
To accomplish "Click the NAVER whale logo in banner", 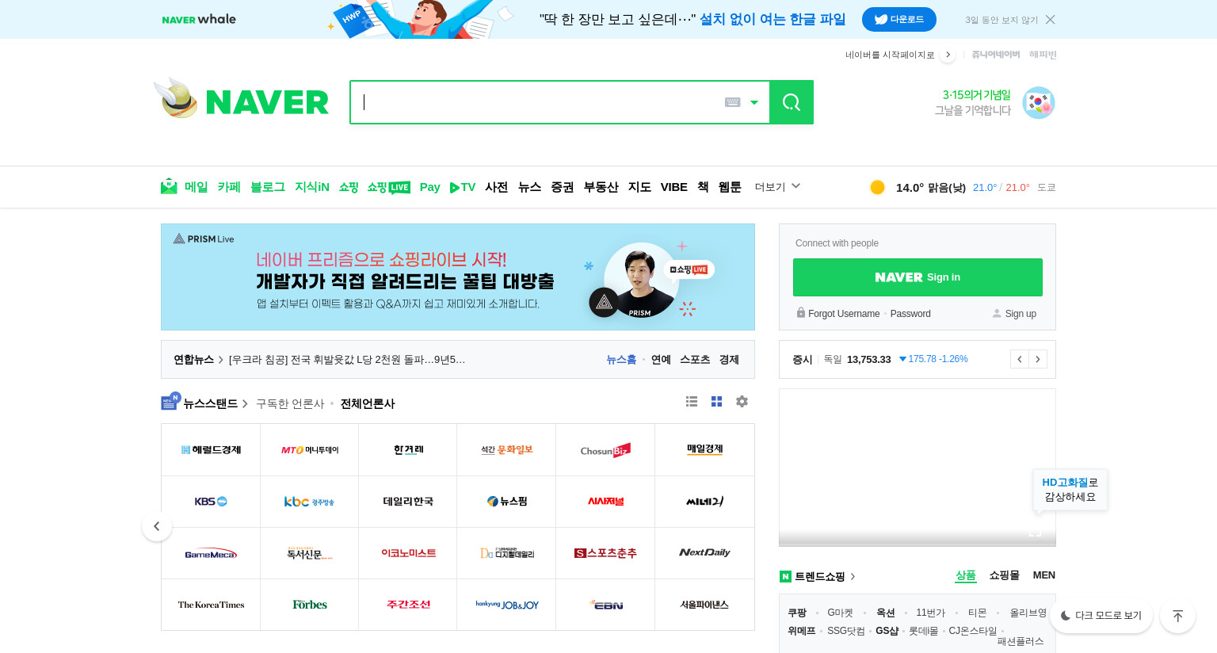I will 199,19.
